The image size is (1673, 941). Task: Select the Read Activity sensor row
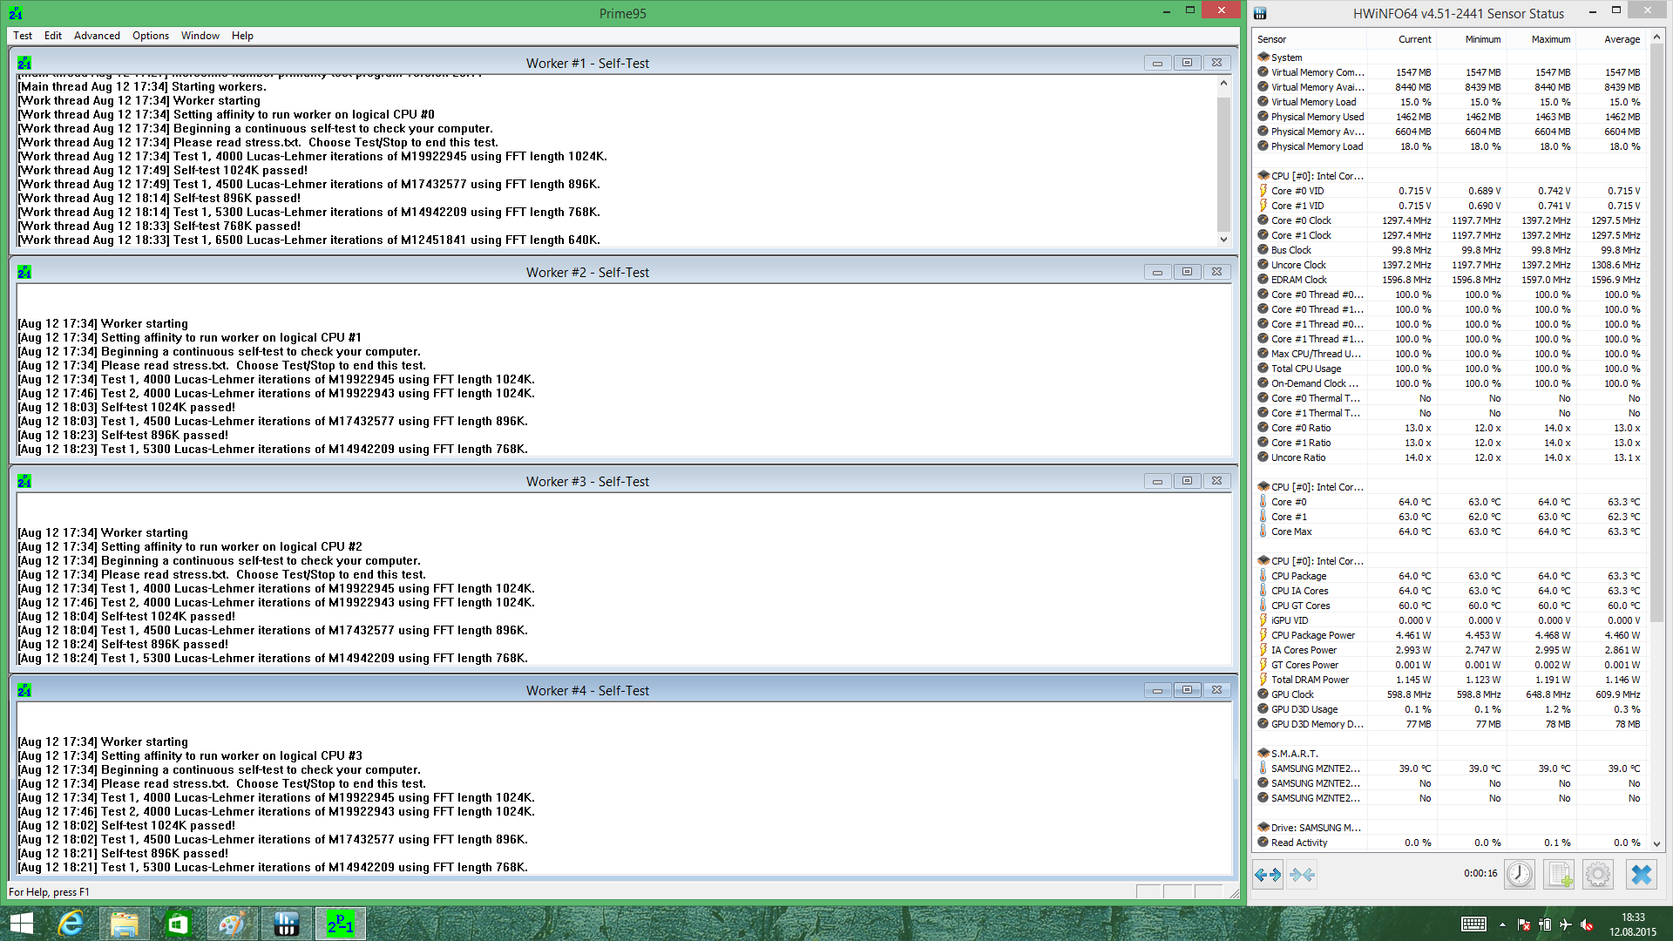click(1450, 843)
